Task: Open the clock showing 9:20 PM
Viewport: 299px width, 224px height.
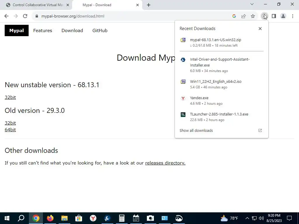Action: point(274,218)
